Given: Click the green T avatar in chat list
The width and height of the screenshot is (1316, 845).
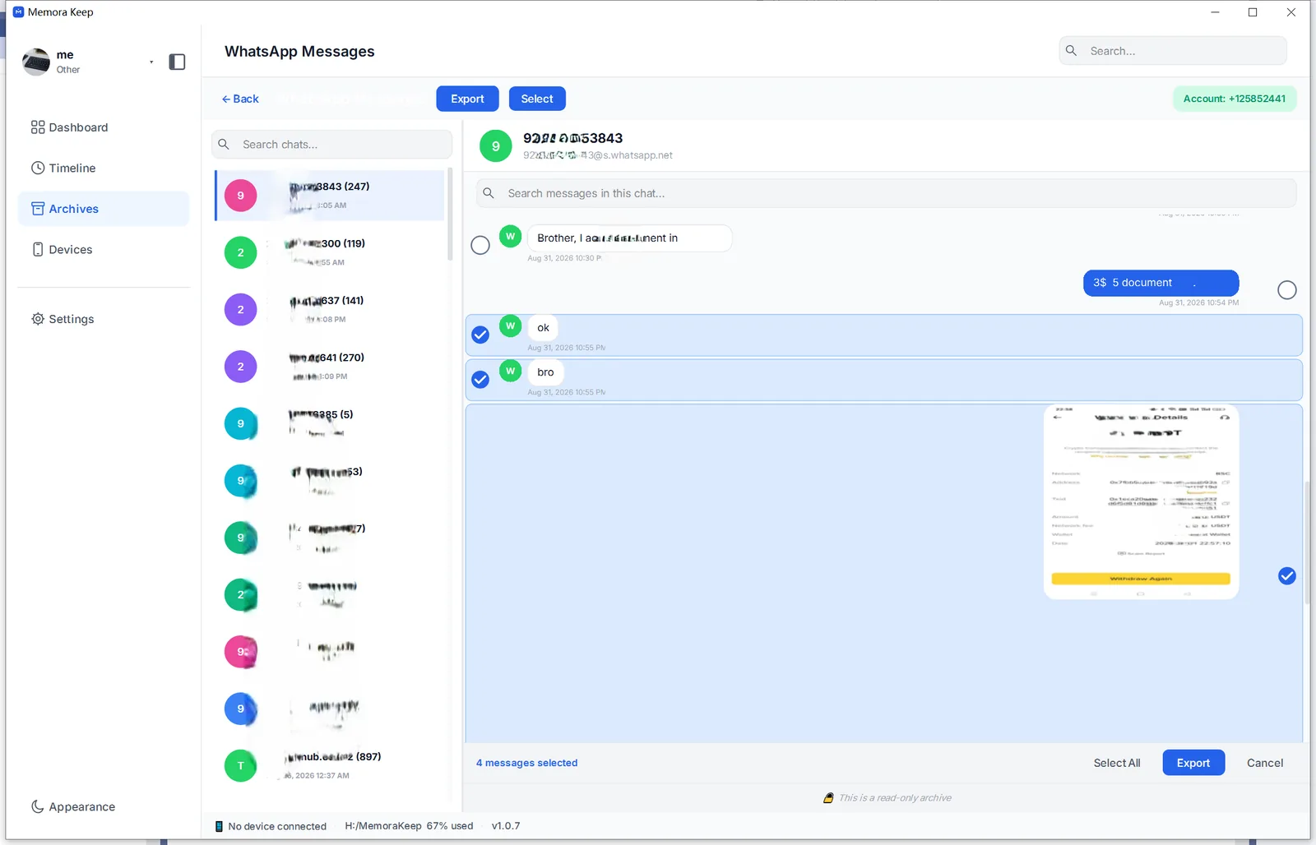Looking at the screenshot, I should [241, 765].
